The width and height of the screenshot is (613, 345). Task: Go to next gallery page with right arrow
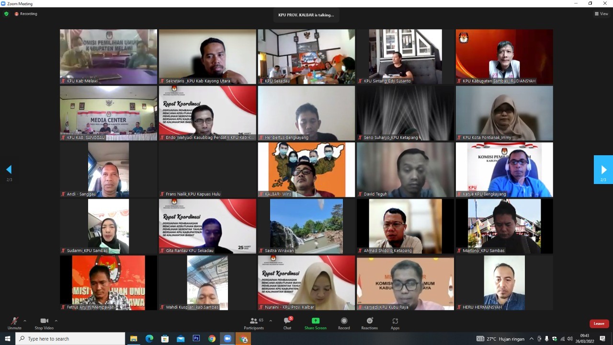tap(603, 170)
